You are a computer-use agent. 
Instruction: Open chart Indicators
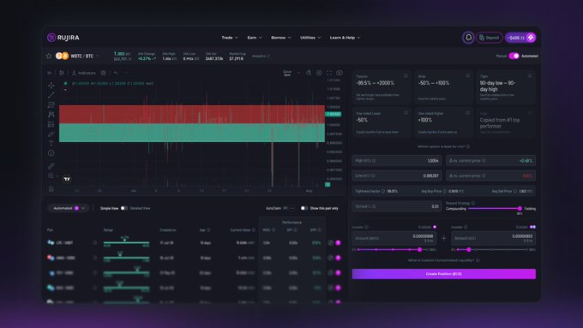84,73
